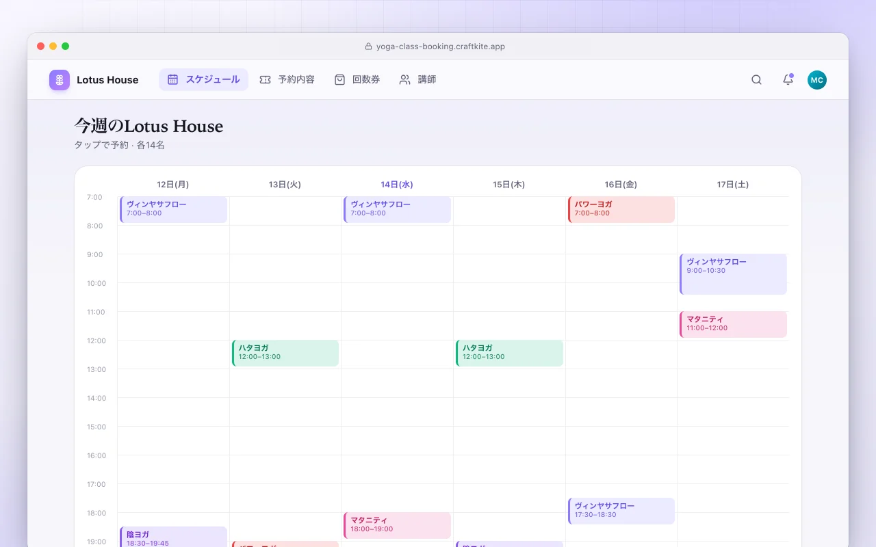Book the 陰ヨガ 18:30–19:45 class
876x547 pixels.
tap(173, 537)
